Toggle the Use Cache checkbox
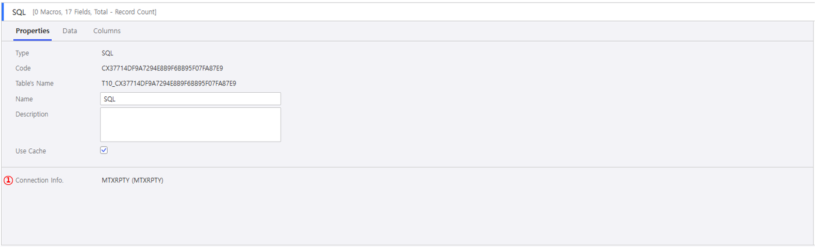This screenshot has height=247, width=816. pos(104,150)
